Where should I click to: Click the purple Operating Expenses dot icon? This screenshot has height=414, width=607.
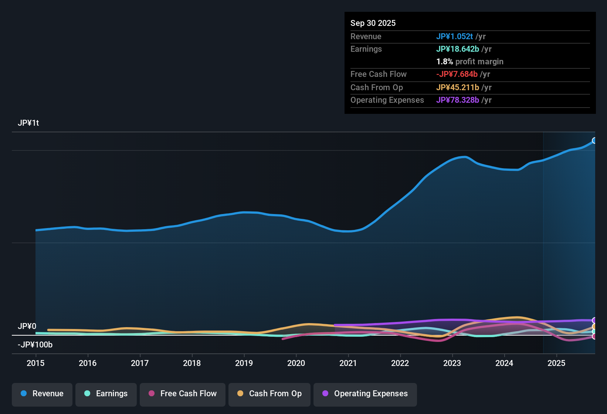click(x=325, y=394)
